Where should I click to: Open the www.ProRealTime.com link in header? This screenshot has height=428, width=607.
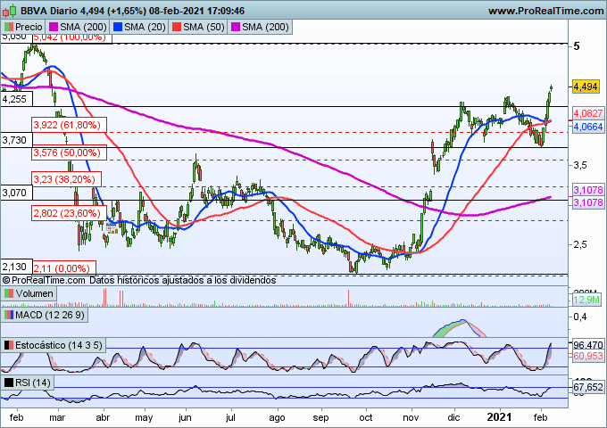tap(545, 11)
